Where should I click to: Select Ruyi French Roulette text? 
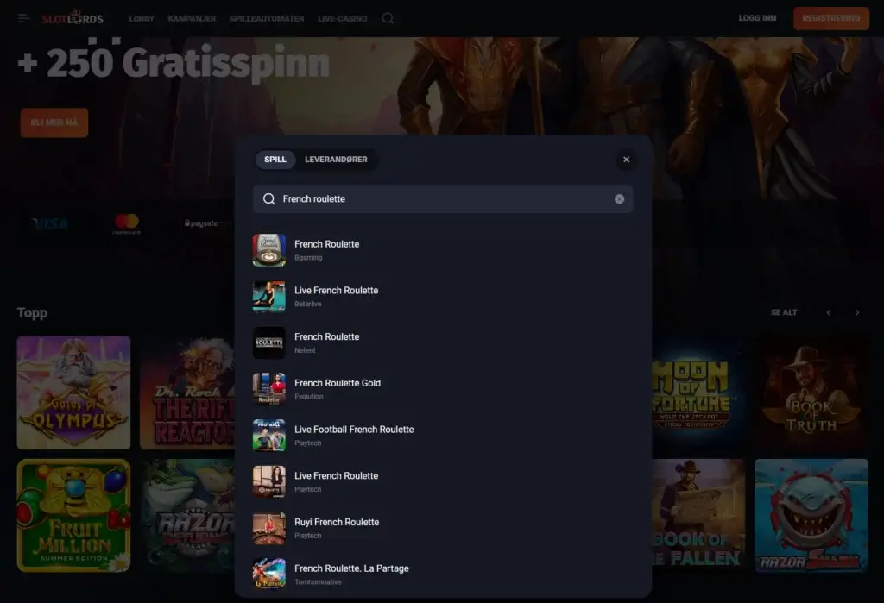tap(337, 522)
